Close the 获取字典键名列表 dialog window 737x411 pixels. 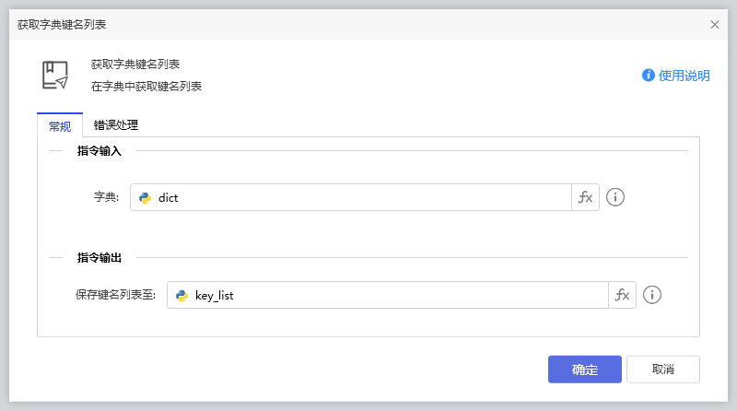[715, 24]
